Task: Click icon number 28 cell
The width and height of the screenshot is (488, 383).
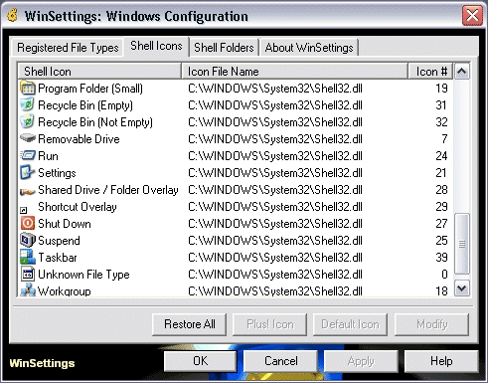Action: 441,190
